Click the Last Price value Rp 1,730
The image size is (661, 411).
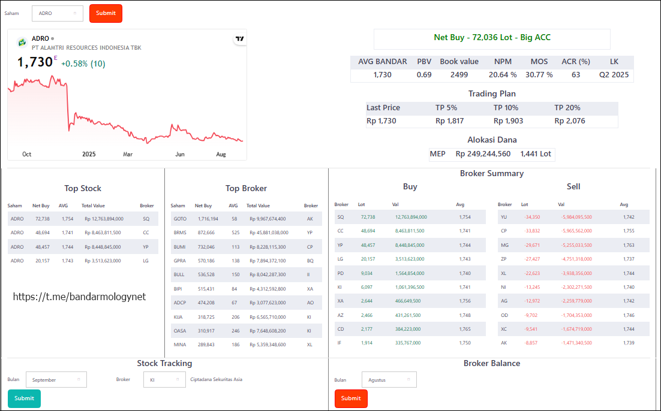click(381, 121)
